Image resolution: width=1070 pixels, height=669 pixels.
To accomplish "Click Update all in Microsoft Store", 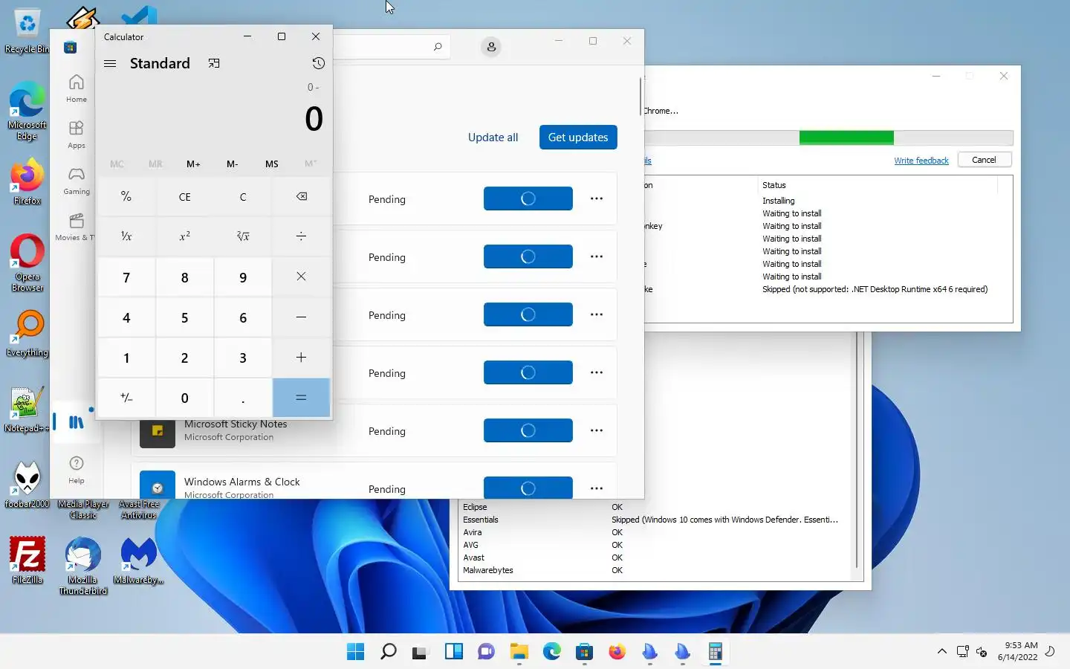I will pos(493,137).
